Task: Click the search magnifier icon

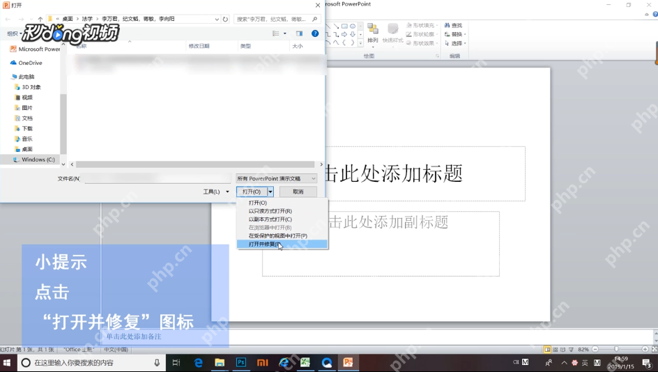Action: pos(315,19)
